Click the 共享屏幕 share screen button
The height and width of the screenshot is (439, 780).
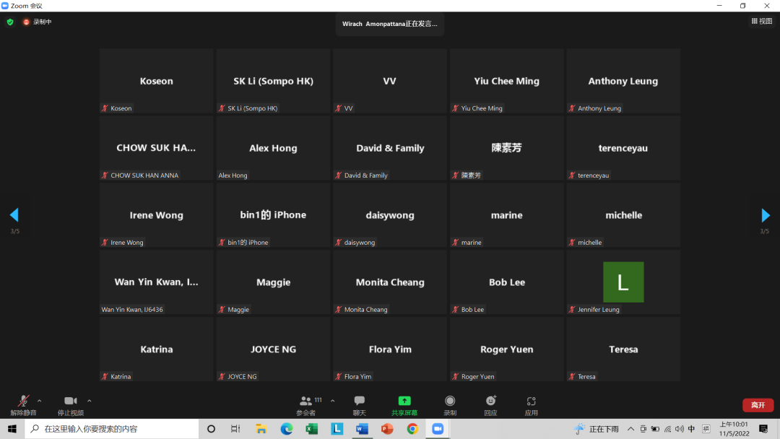point(404,405)
